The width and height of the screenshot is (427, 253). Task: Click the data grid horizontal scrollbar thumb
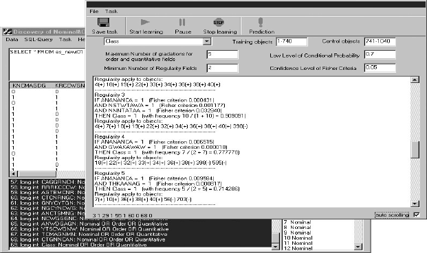36,173
